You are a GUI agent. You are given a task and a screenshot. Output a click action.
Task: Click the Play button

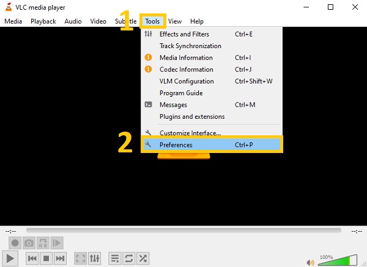pos(10,258)
